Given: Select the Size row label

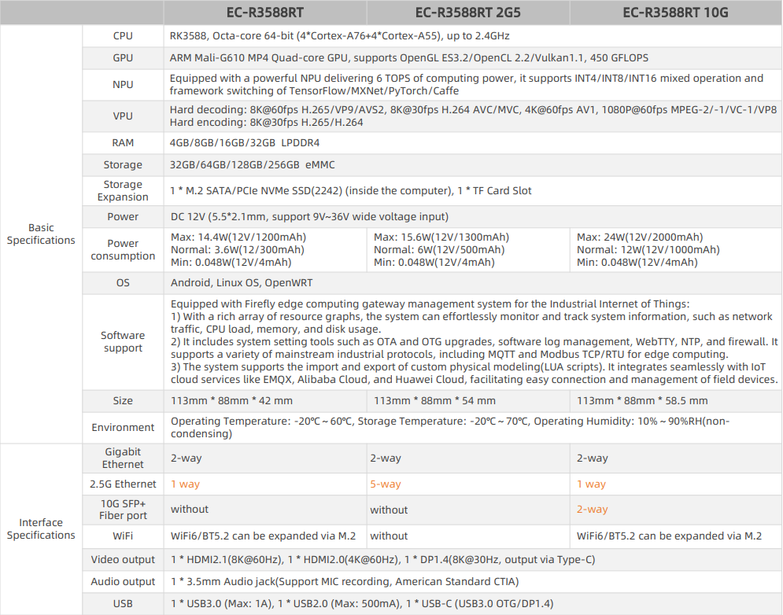Looking at the screenshot, I should [123, 401].
